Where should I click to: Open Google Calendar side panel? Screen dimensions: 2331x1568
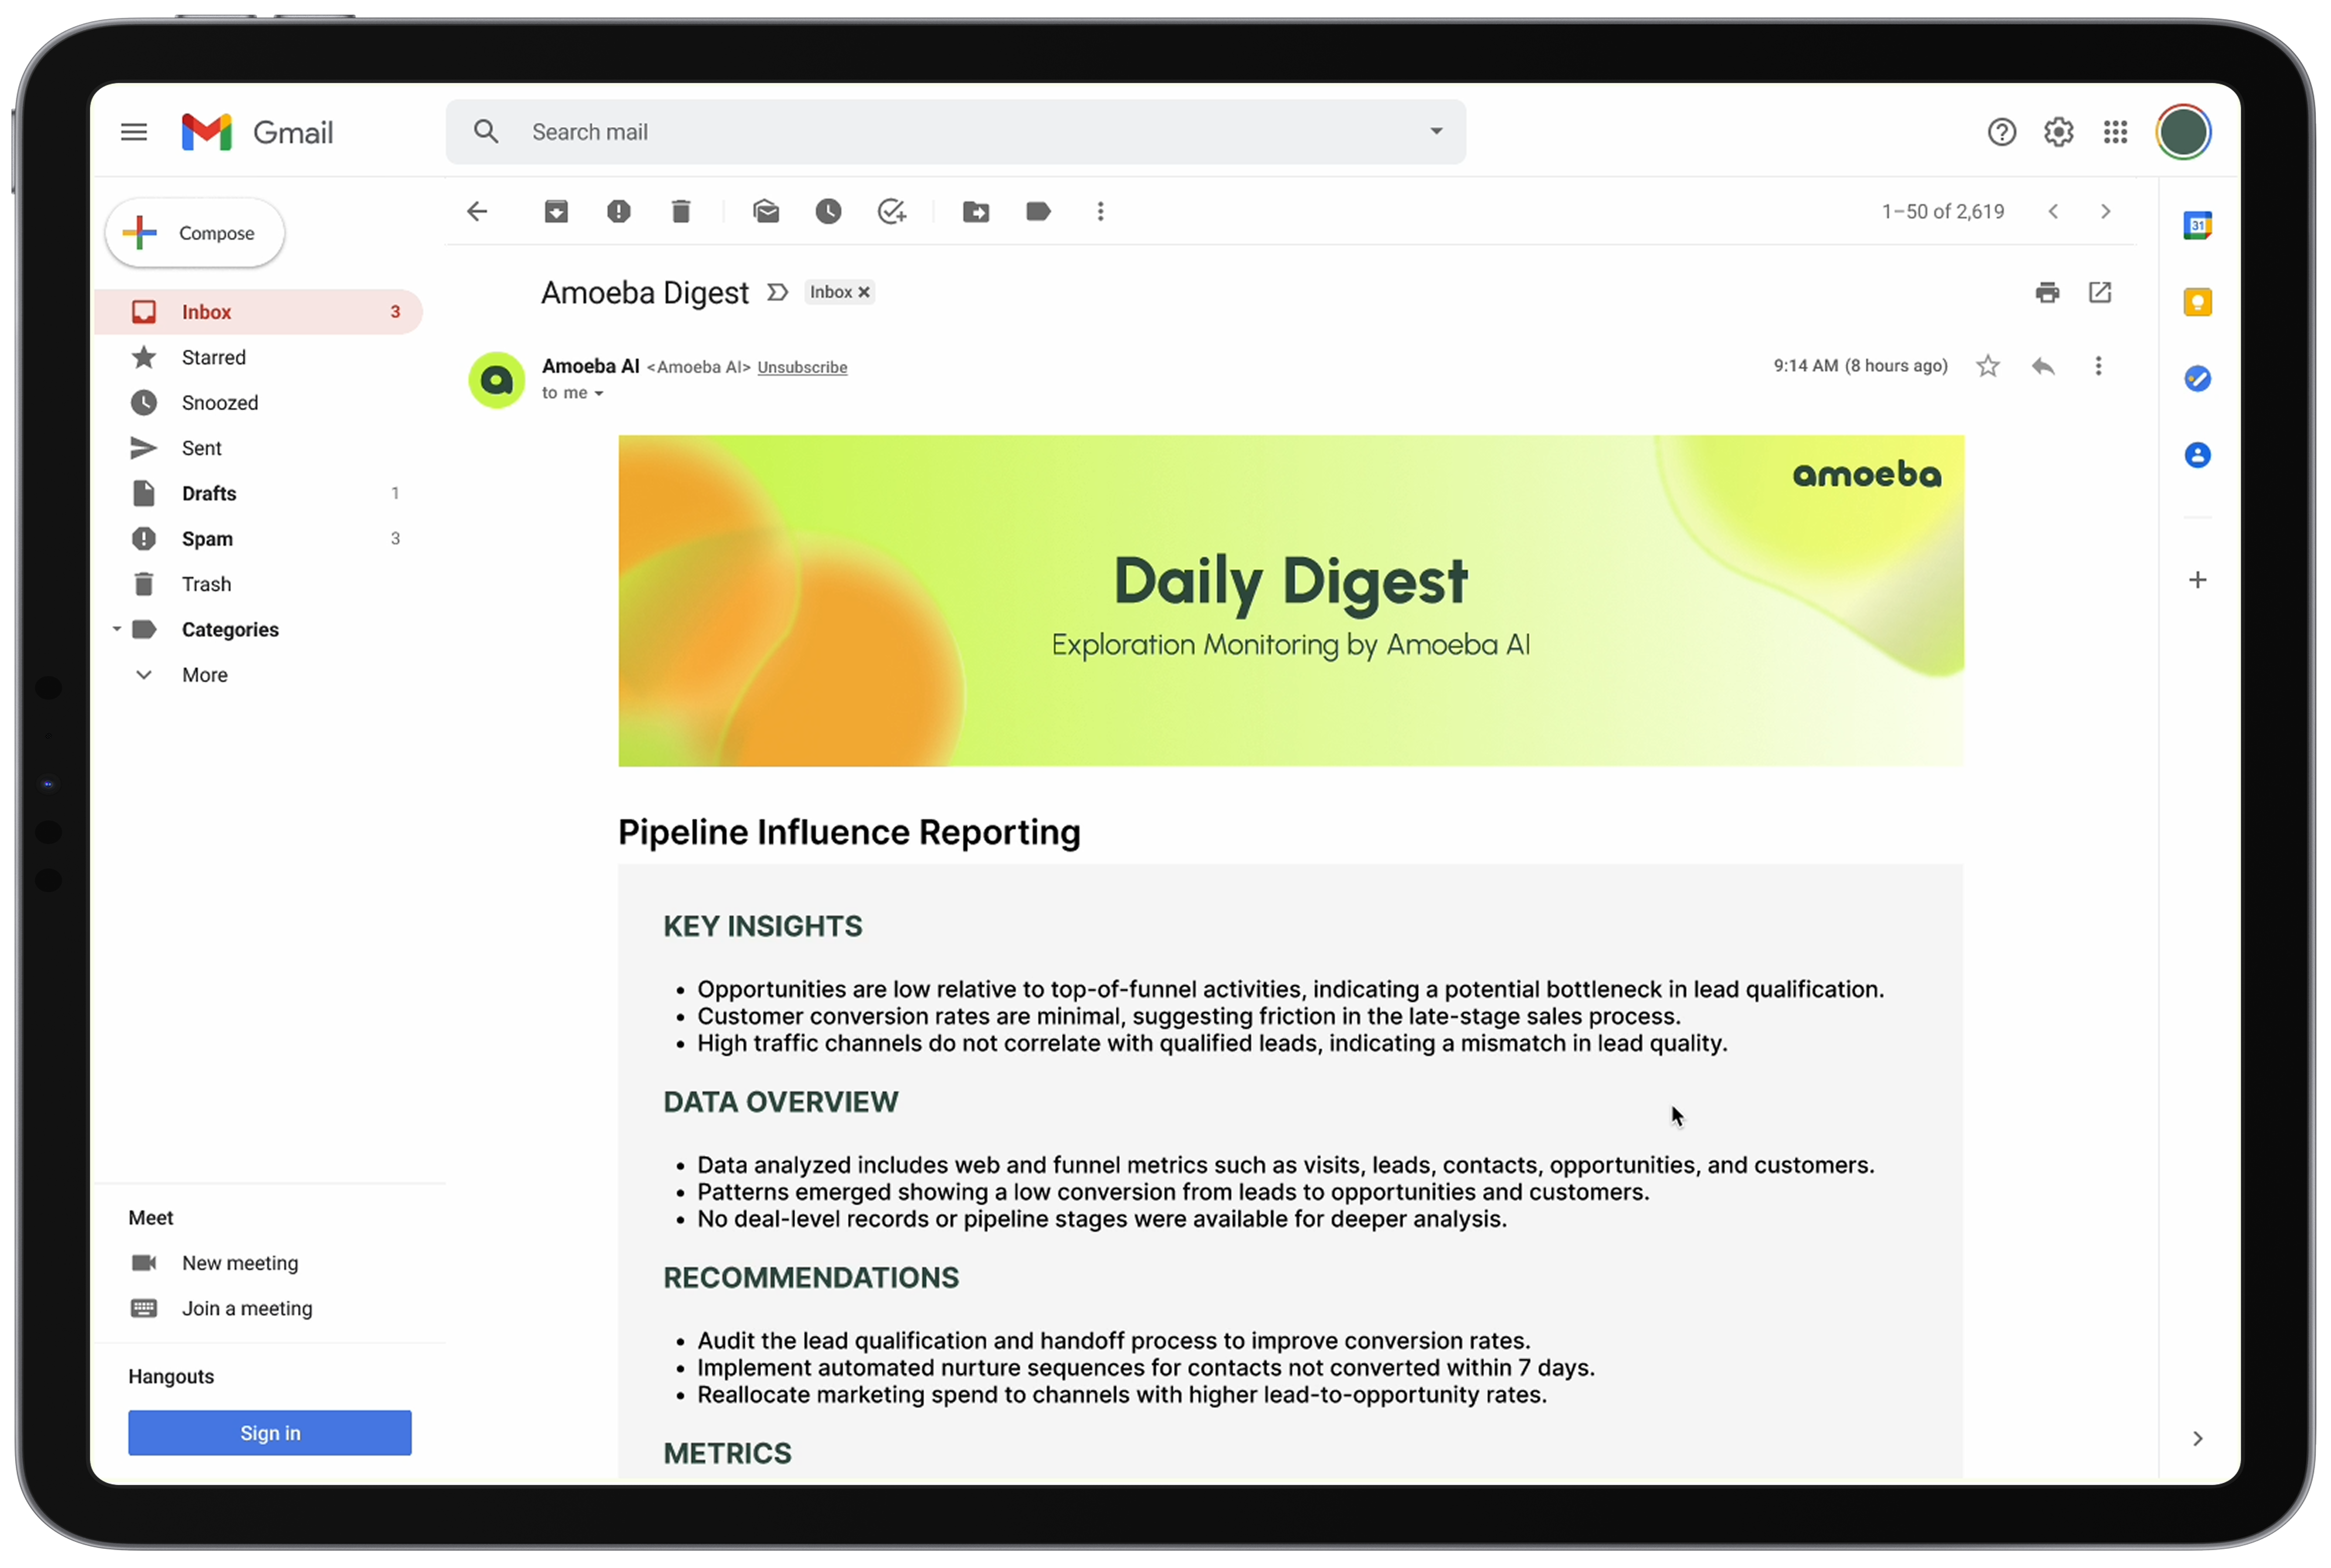(2197, 225)
